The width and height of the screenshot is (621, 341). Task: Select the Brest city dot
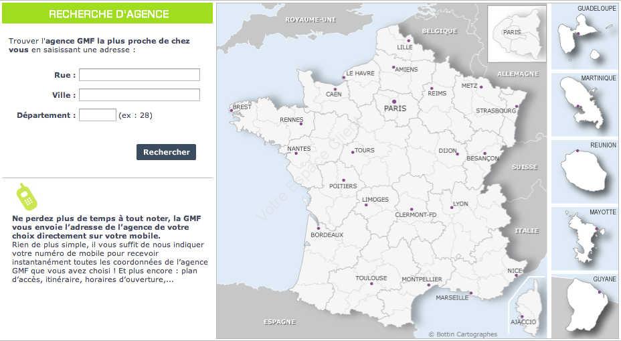coord(232,111)
